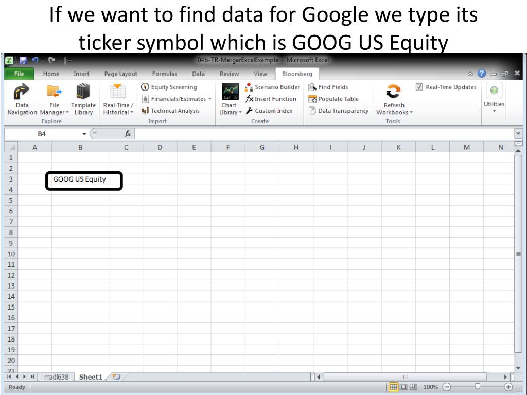Viewport: 527px width, 395px height.
Task: Switch to the madl638 sheet tab
Action: (56, 377)
